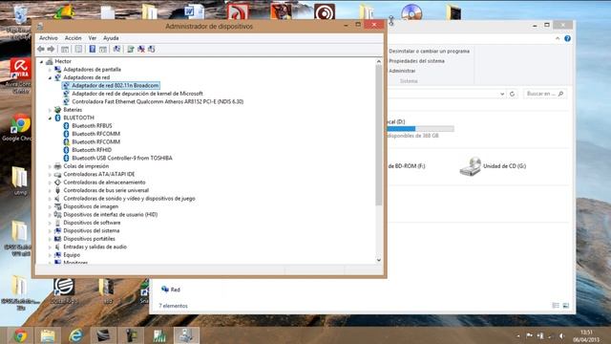Click the disable device toolbar icon
Image resolution: width=611 pixels, height=344 pixels.
pos(152,49)
